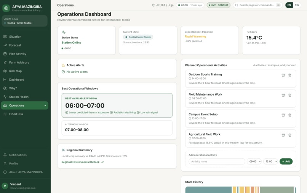
Task: Click the Situation grid icon
Action: (5, 37)
